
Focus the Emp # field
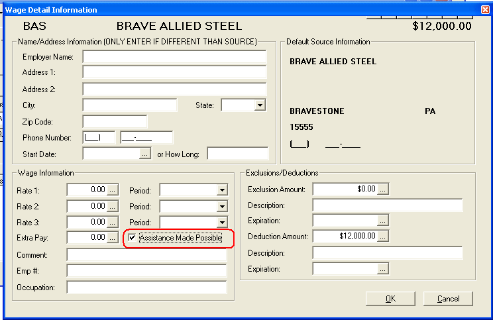(x=146, y=271)
